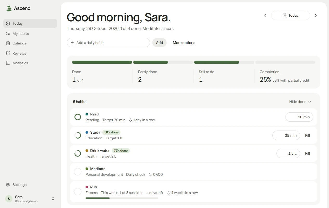Image resolution: width=329 pixels, height=208 pixels.
Task: Click Fill on the Drink water habit
Action: [307, 153]
